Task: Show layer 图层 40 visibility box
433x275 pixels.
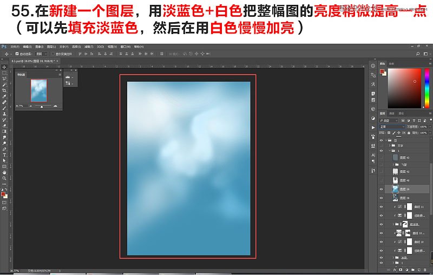Action: pos(382,180)
